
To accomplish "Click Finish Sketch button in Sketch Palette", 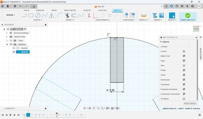I will point(190,103).
